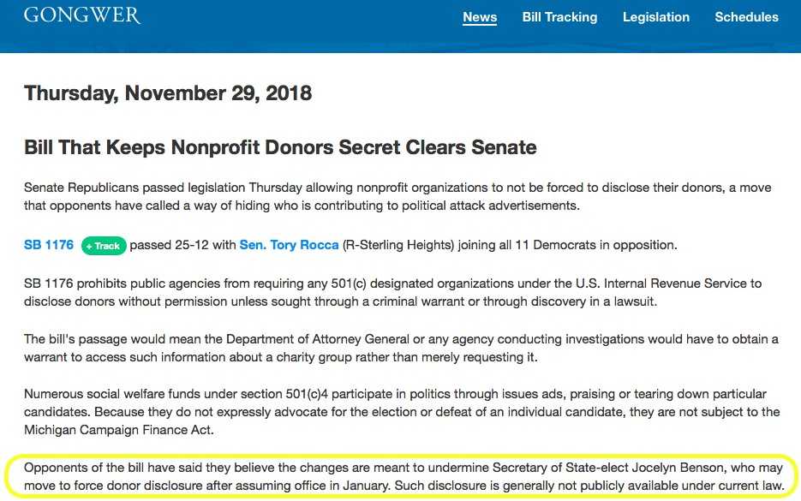Follow the Sen. Tory Rocca link
This screenshot has height=501, width=801.
pos(289,245)
